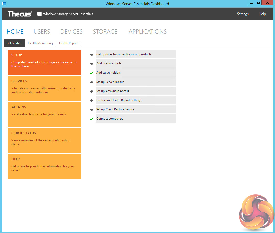Select the Get Started tab
The width and height of the screenshot is (275, 233).
click(14, 43)
